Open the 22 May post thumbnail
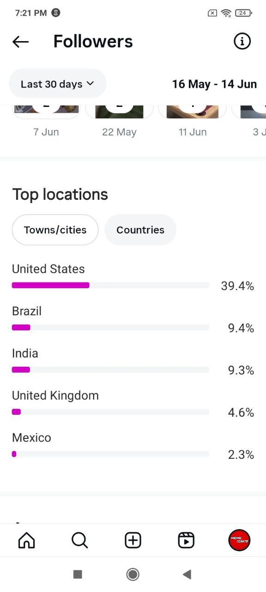 pyautogui.click(x=119, y=111)
